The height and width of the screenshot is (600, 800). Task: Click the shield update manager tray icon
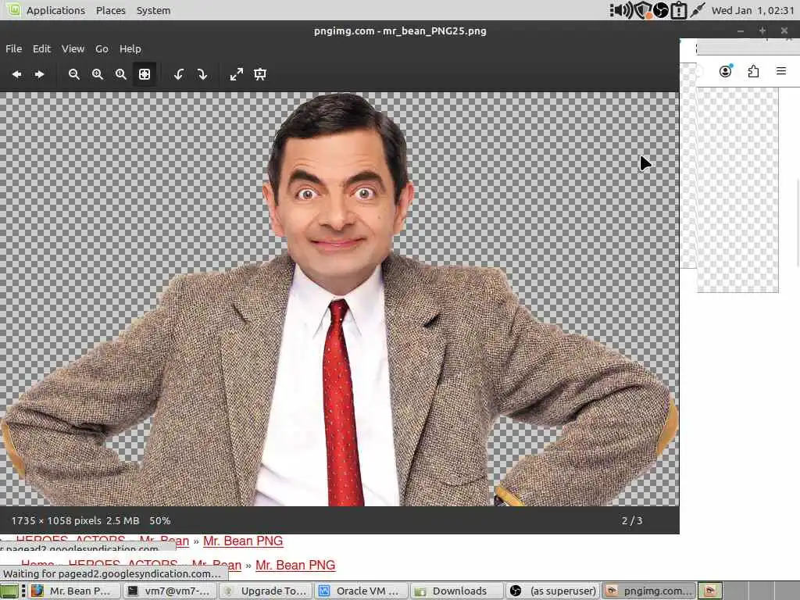click(642, 10)
